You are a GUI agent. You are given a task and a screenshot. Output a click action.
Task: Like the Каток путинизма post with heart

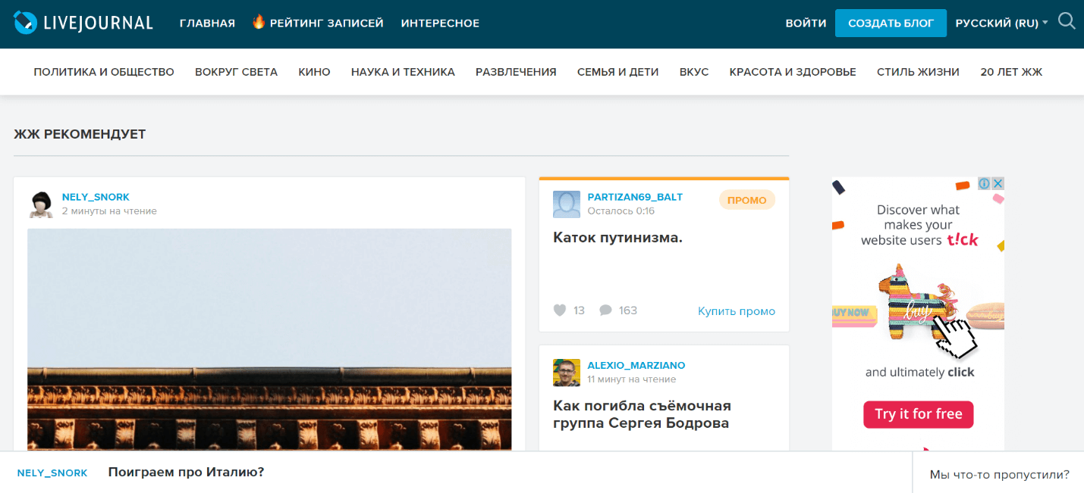[560, 310]
